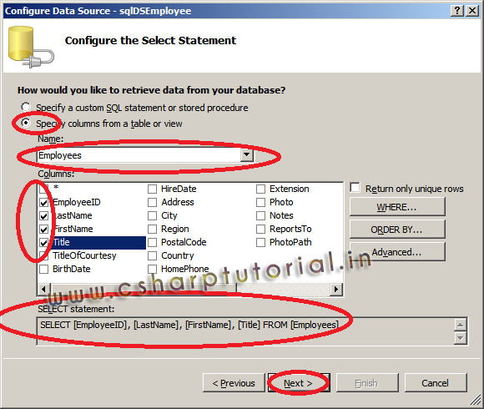Screen dimensions: 484x409
Task: Click columns list left scroll arrow
Action: click(43, 290)
